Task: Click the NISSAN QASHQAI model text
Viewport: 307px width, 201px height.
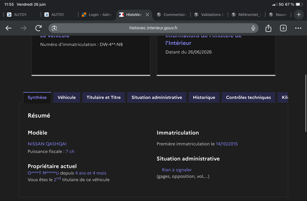Action: (47, 144)
